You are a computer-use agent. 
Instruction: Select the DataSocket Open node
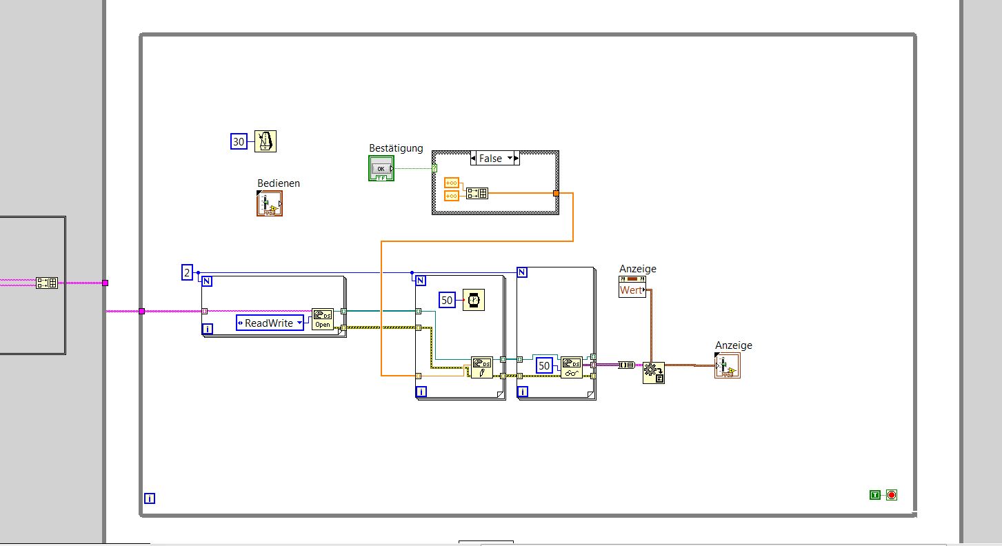click(x=323, y=319)
